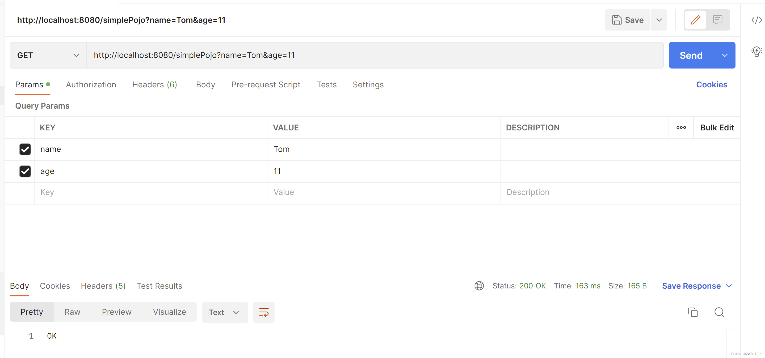Click the Size 165 B text
The image size is (765, 358).
tap(627, 286)
